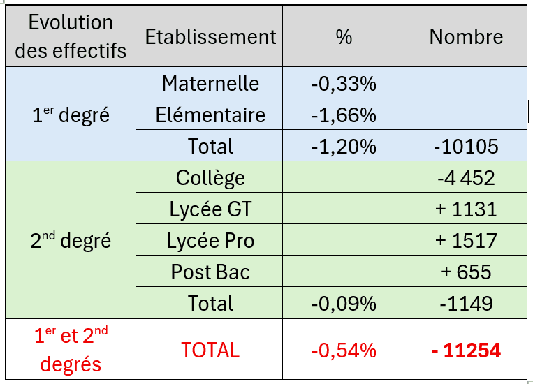
Task: Click the "%" column header
Action: point(344,36)
